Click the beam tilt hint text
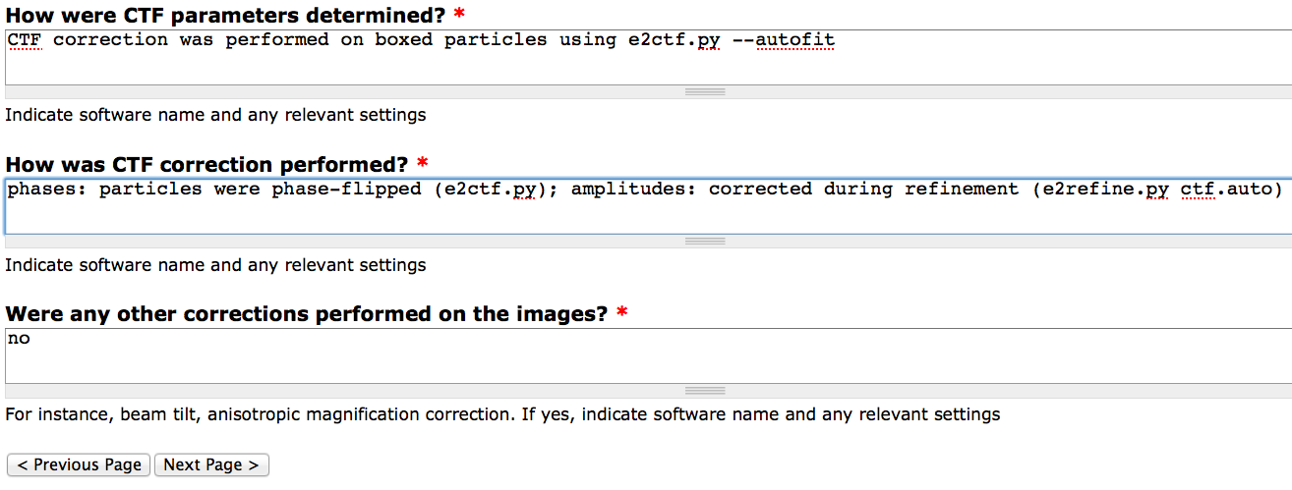 [x=501, y=414]
